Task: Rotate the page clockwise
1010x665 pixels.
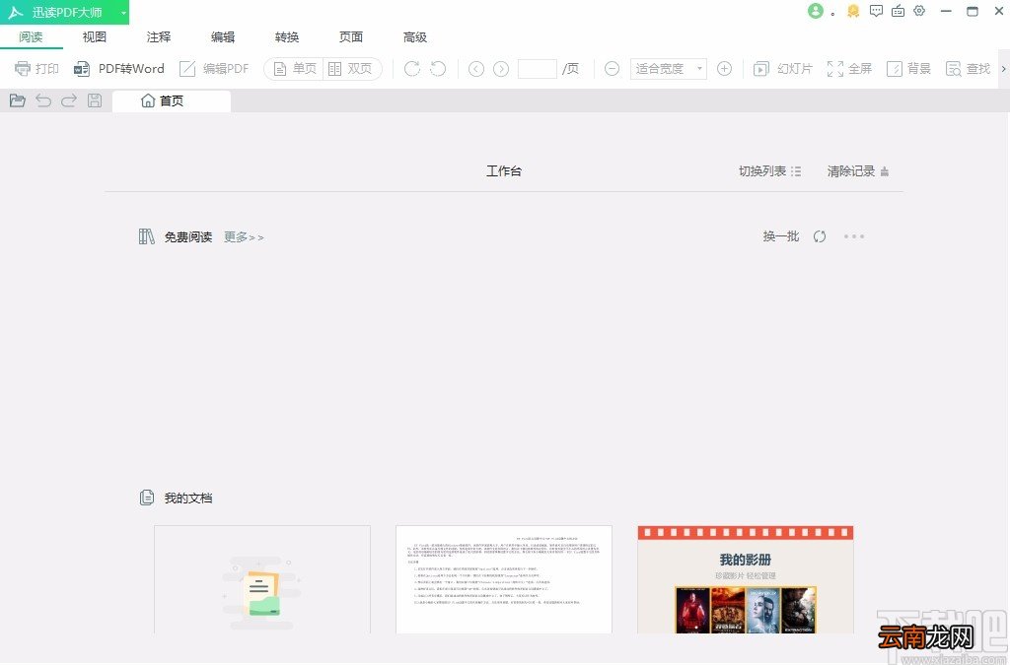Action: [x=412, y=68]
